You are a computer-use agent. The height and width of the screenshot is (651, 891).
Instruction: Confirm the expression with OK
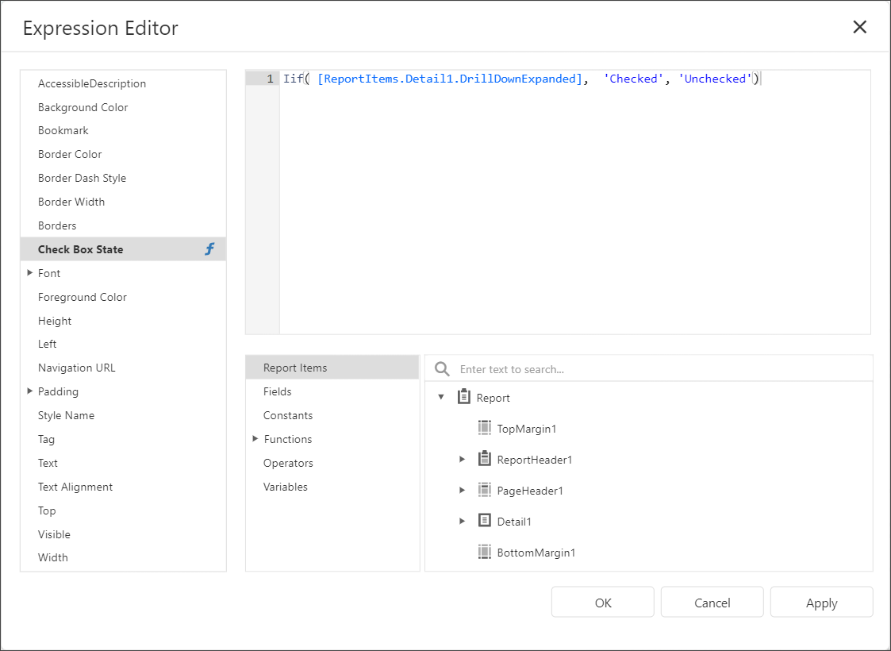(x=602, y=602)
